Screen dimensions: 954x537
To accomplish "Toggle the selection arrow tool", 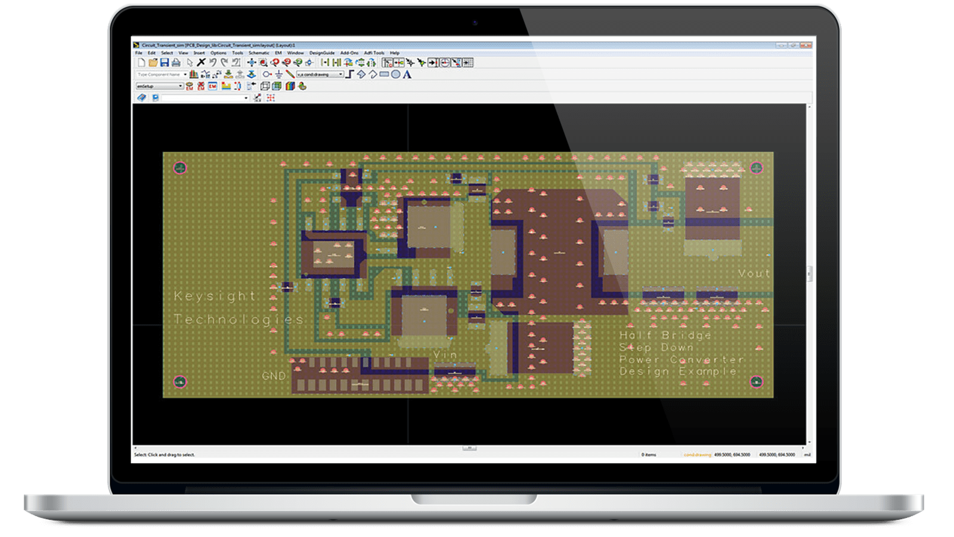I will click(x=190, y=62).
